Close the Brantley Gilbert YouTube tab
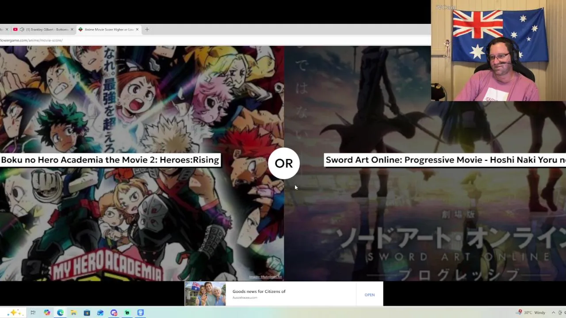This screenshot has height=318, width=566. pyautogui.click(x=73, y=30)
